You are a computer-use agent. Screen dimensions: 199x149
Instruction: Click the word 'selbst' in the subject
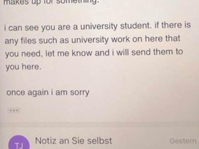click(x=100, y=141)
